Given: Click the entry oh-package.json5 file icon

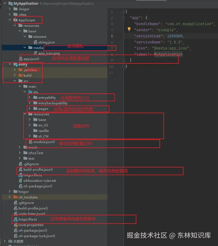Looking at the screenshot, I should coord(21,186).
